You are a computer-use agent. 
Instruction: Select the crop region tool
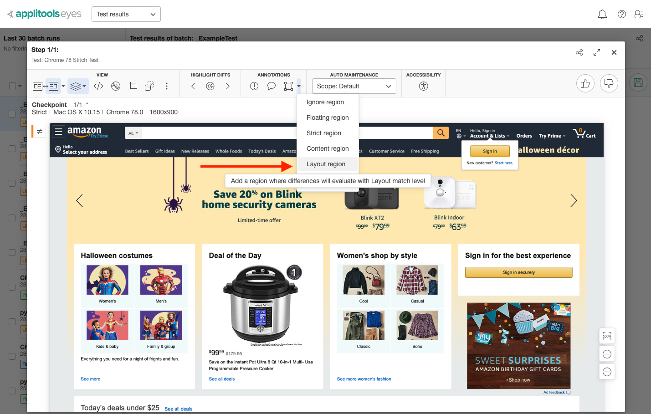tap(133, 86)
